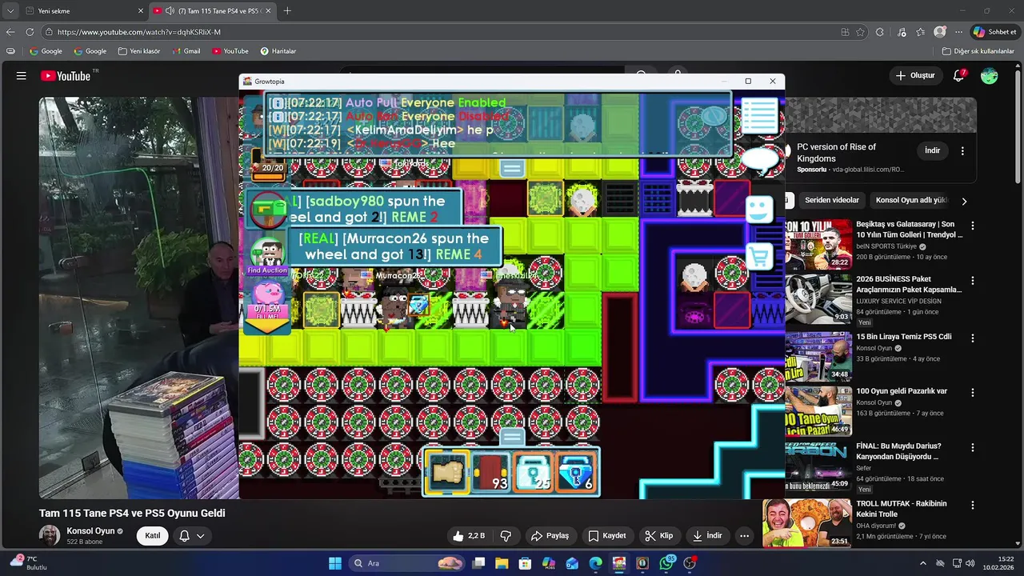Open the channel notification bell dropdown
Viewport: 1024px width, 576px height.
[192, 535]
